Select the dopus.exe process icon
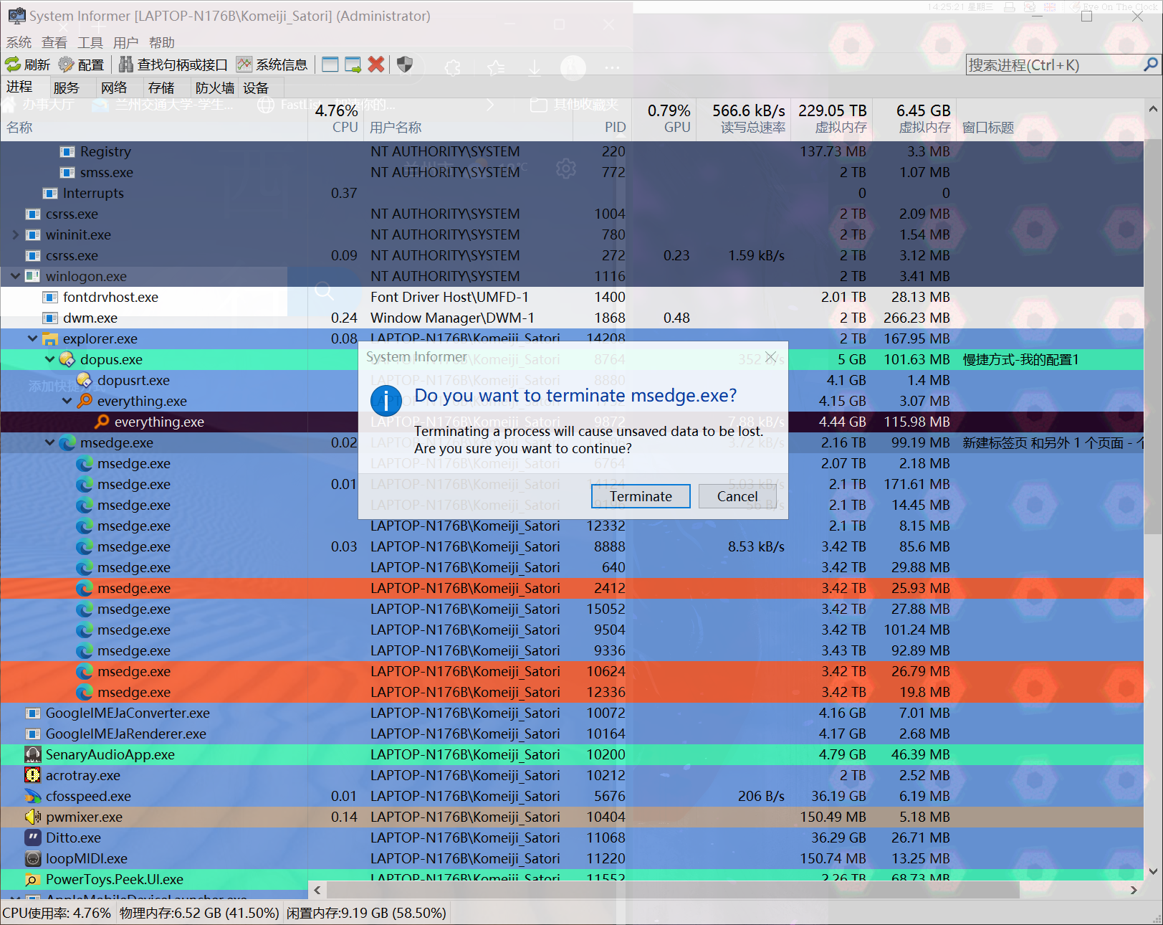Image resolution: width=1163 pixels, height=925 pixels. [x=67, y=359]
